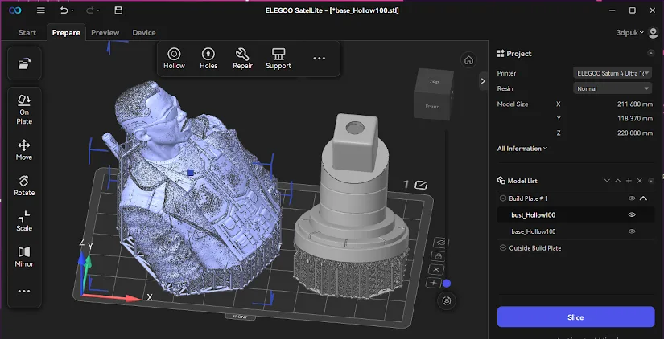Click the Front face of view cube
The image size is (664, 339).
point(432,107)
